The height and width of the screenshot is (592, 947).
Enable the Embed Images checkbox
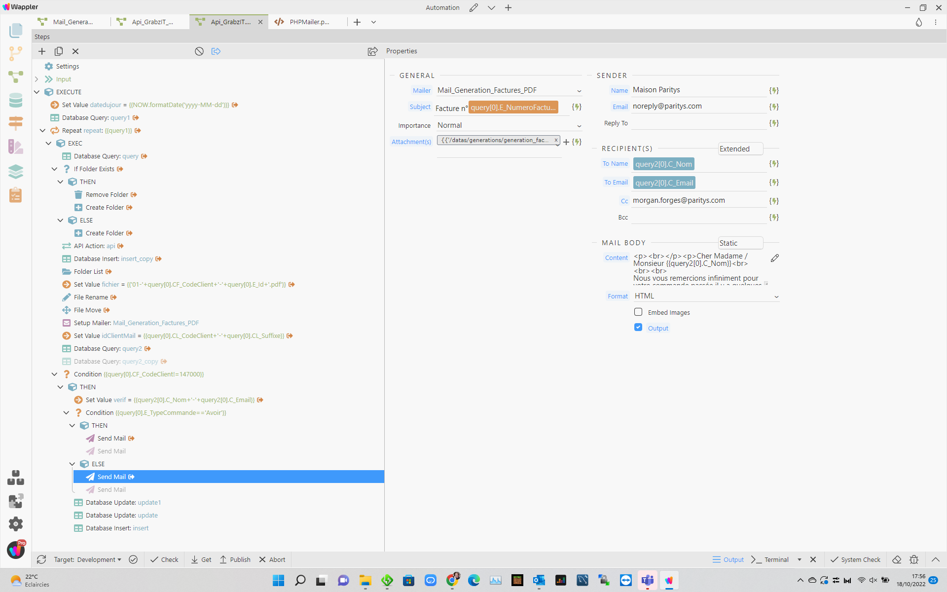pos(638,312)
